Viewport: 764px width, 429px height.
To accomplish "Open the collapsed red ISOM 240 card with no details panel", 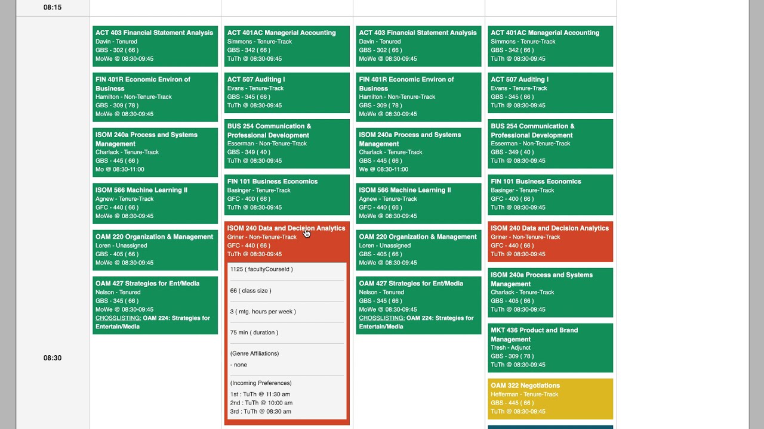I will [550, 241].
